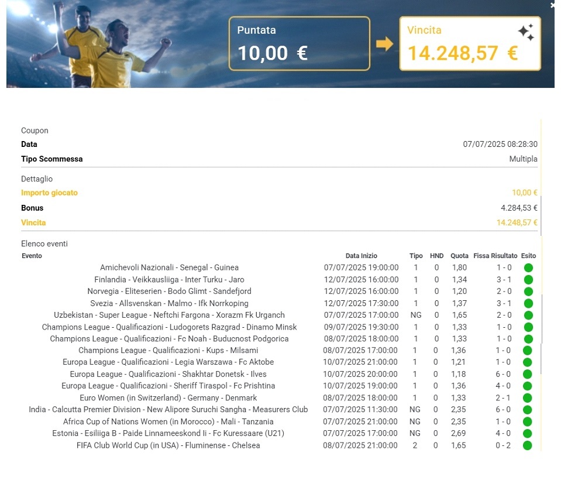Click result 0 - 2 for Fluminense - Chelsea
The height and width of the screenshot is (477, 561).
503,445
